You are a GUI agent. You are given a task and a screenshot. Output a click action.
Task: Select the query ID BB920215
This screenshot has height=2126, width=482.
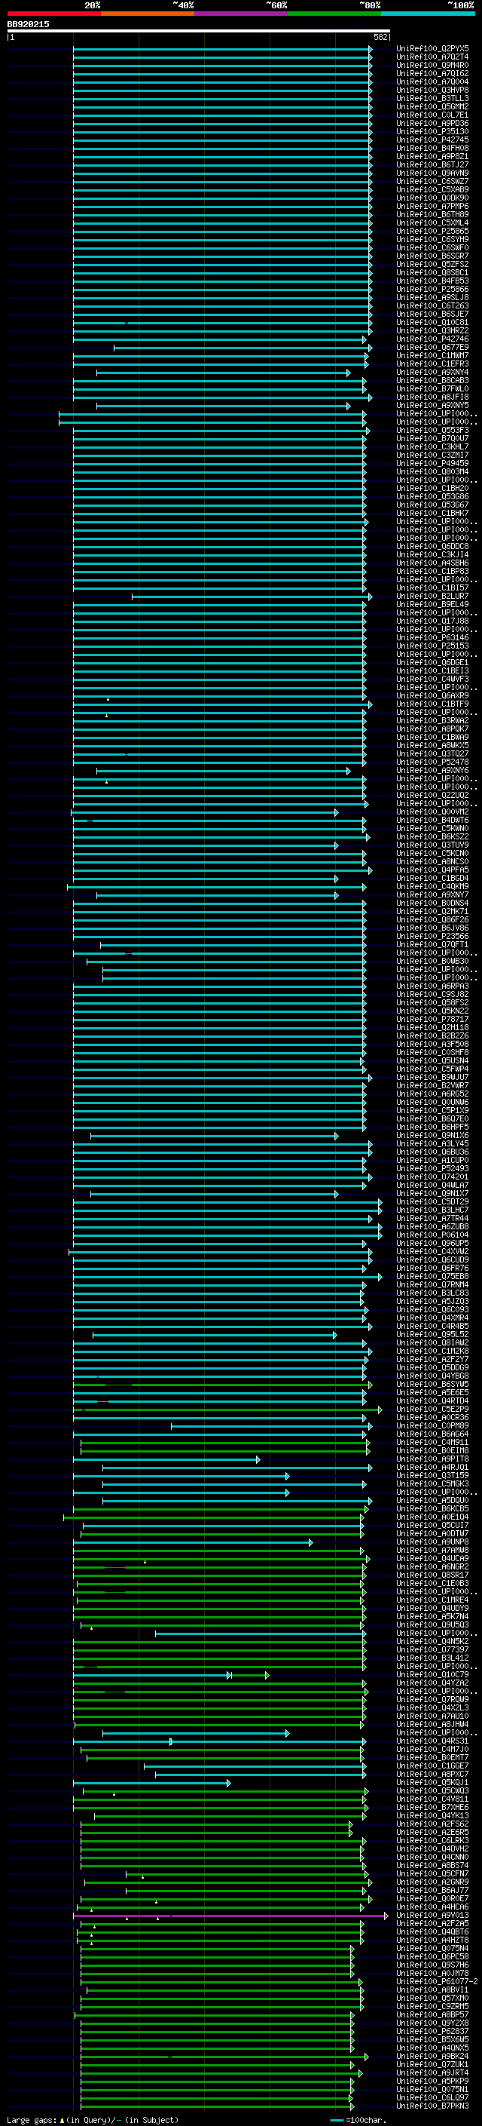(x=28, y=24)
